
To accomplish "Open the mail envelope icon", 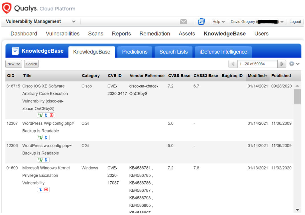I will 183,21.
